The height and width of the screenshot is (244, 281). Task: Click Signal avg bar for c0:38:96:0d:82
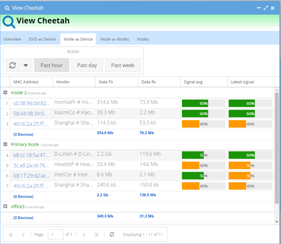(x=204, y=103)
